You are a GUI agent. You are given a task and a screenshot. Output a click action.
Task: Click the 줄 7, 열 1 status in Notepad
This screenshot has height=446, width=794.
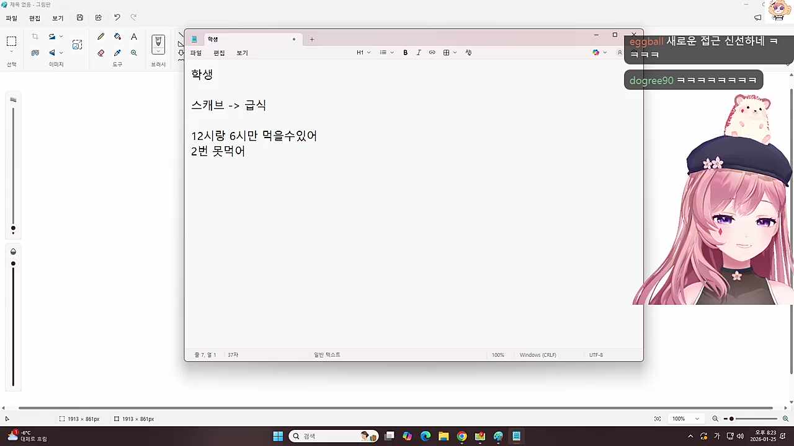205,355
